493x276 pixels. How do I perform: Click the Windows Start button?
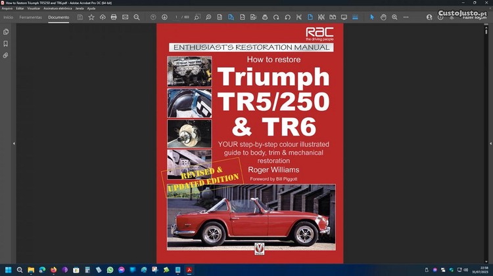9,269
